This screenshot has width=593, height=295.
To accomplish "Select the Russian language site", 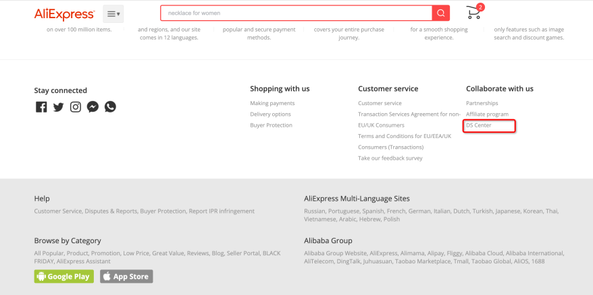I will click(314, 211).
